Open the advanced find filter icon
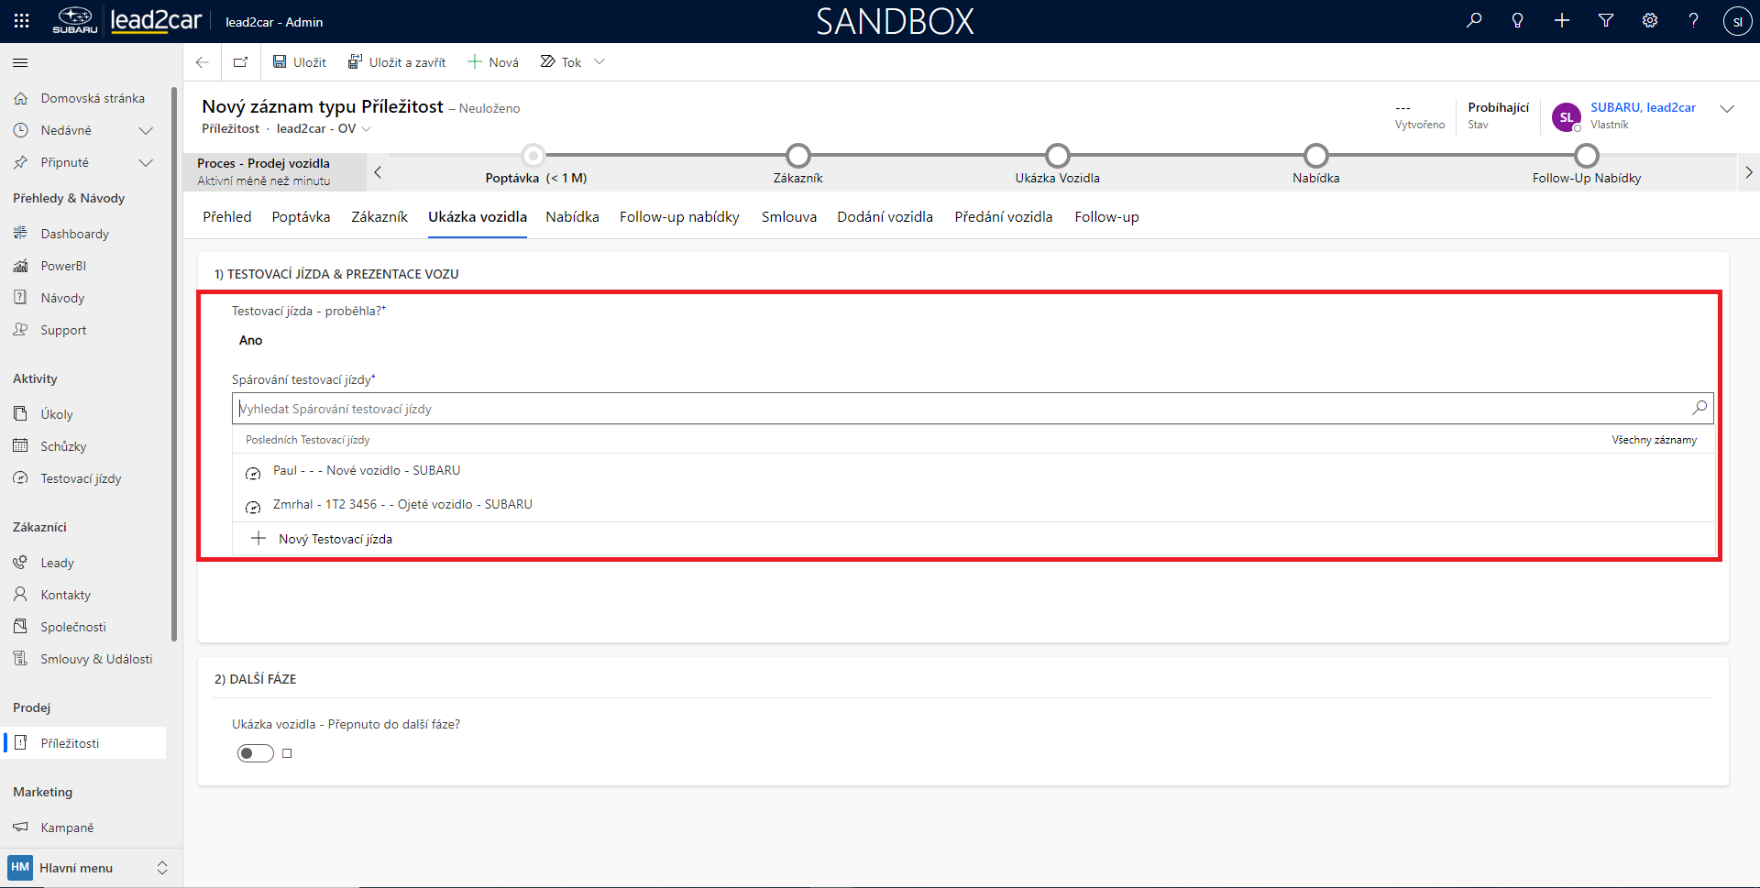Screen dimensions: 1760x888 [1606, 21]
